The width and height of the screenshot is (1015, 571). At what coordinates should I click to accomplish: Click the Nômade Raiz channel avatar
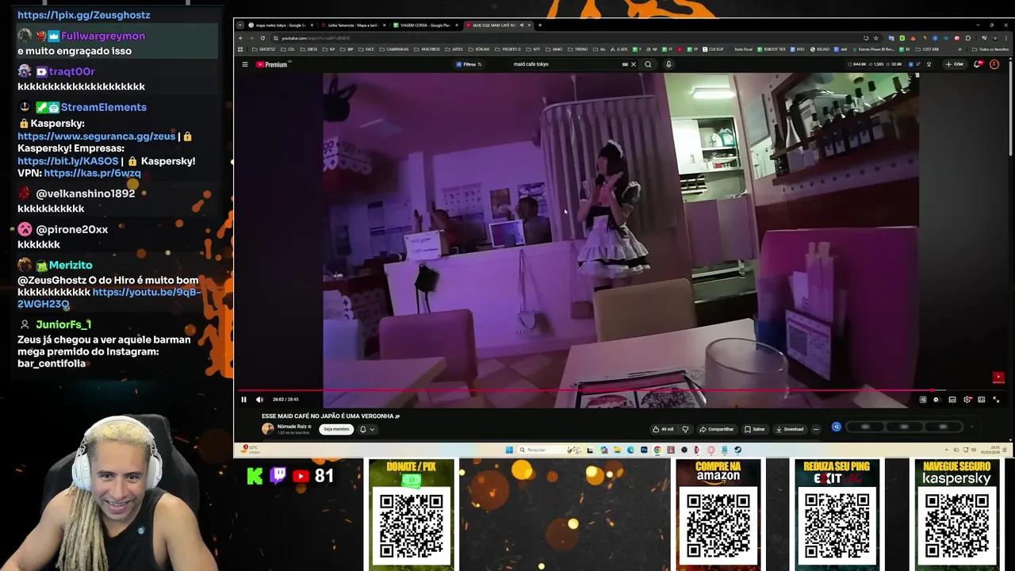(x=268, y=429)
